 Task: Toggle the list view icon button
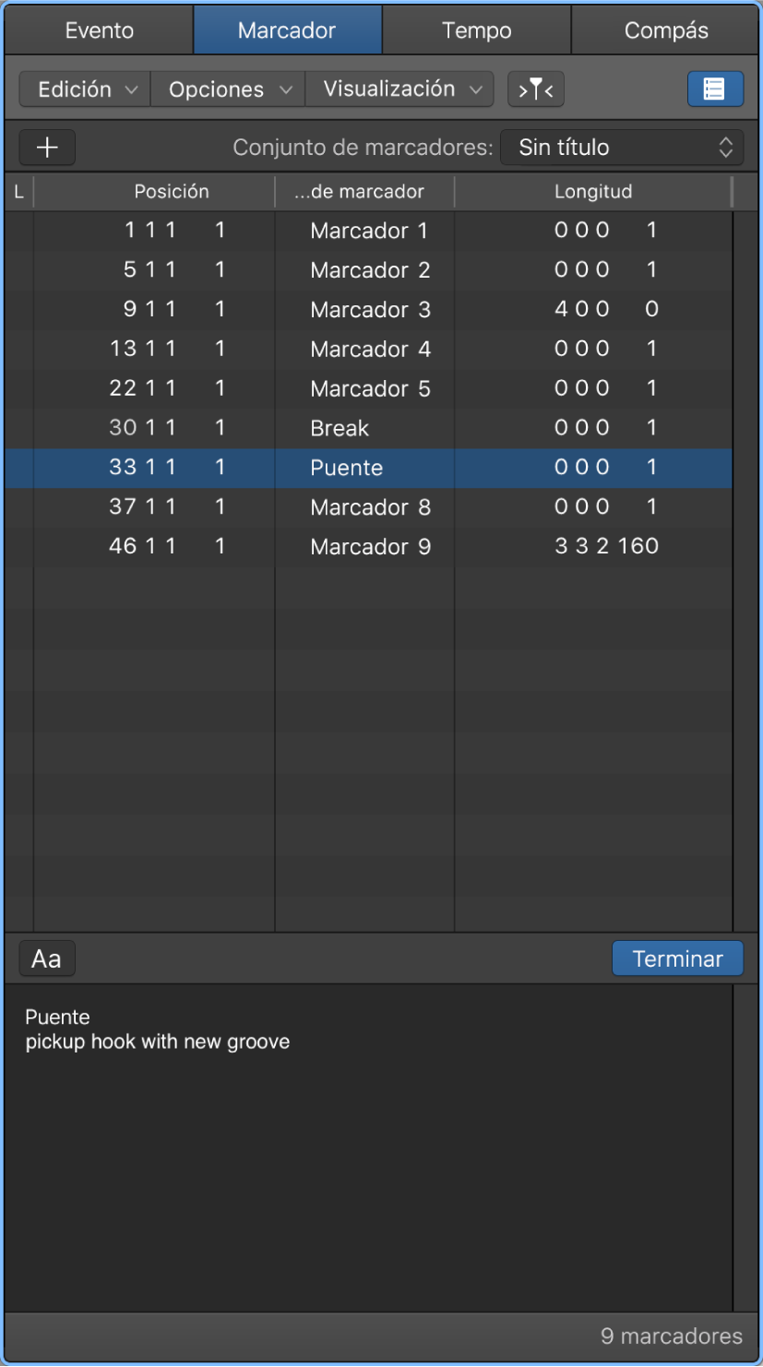715,89
